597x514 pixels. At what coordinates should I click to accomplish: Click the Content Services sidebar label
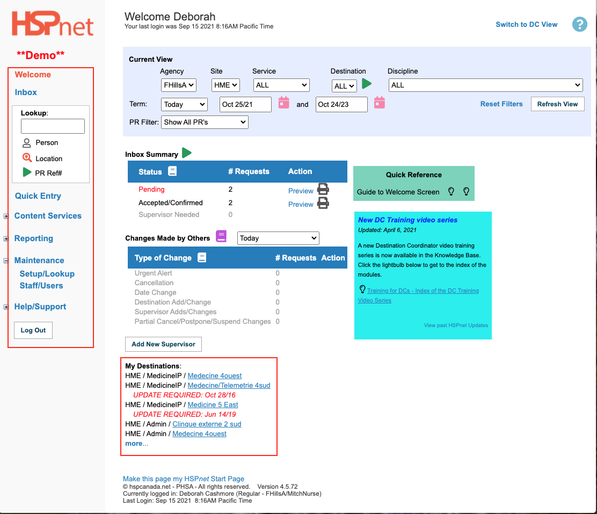(x=48, y=216)
